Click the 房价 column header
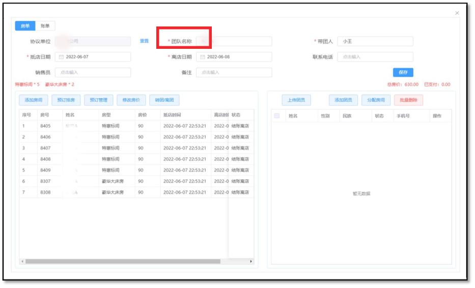 143,115
